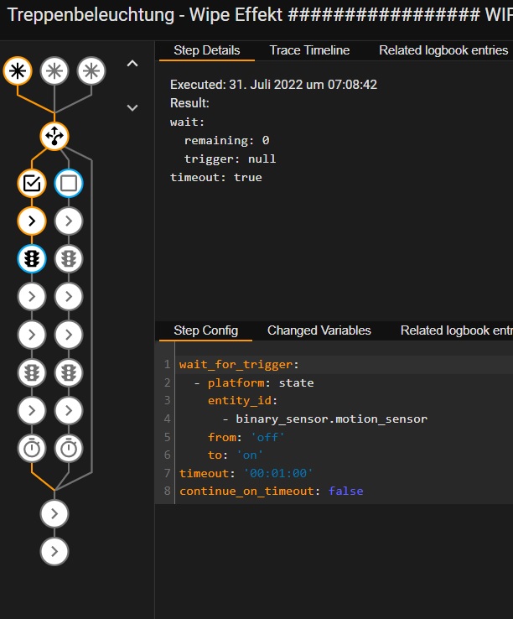
Task: Click the 'trigger: null' result line
Action: (230, 159)
